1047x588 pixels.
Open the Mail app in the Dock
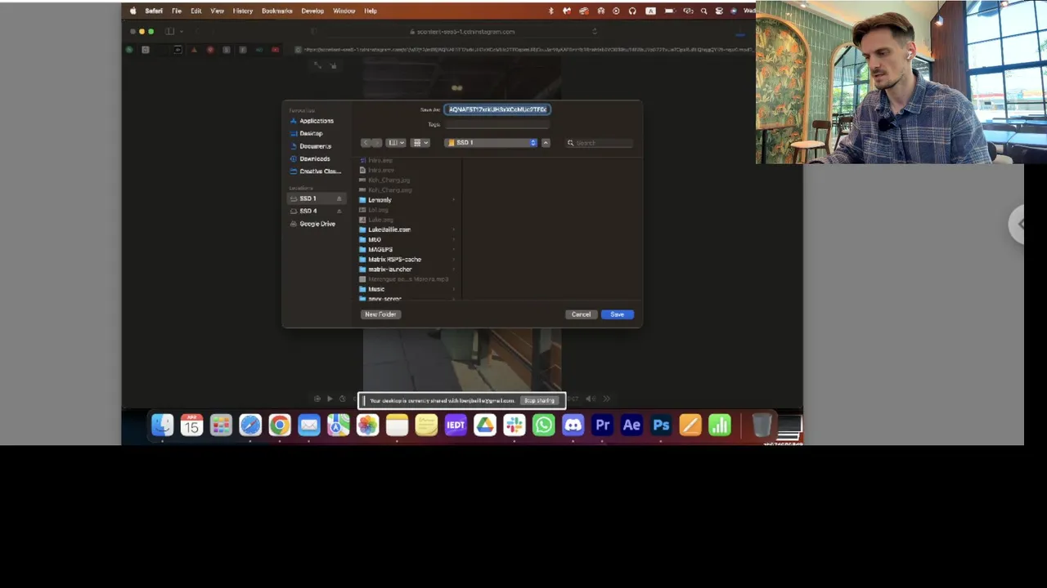[309, 425]
